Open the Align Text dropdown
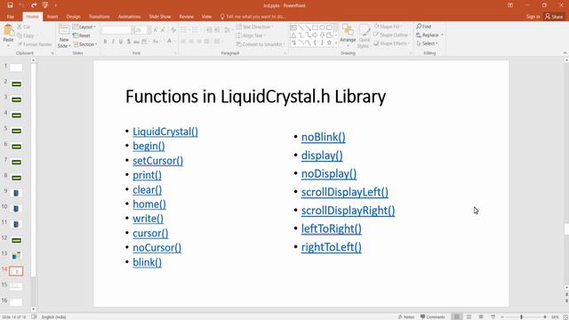569x320 pixels. click(x=251, y=36)
